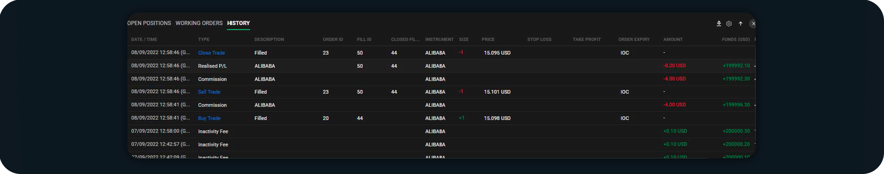Sort by Type column header

click(204, 40)
